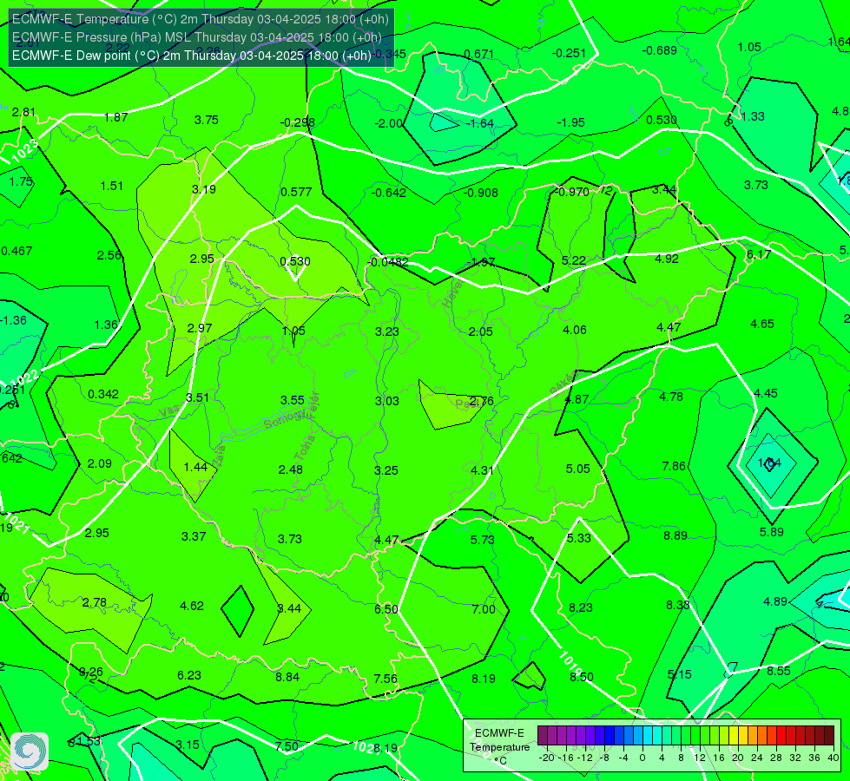The image size is (850, 781).
Task: Click the dew point value -0.251
Action: [x=569, y=53]
